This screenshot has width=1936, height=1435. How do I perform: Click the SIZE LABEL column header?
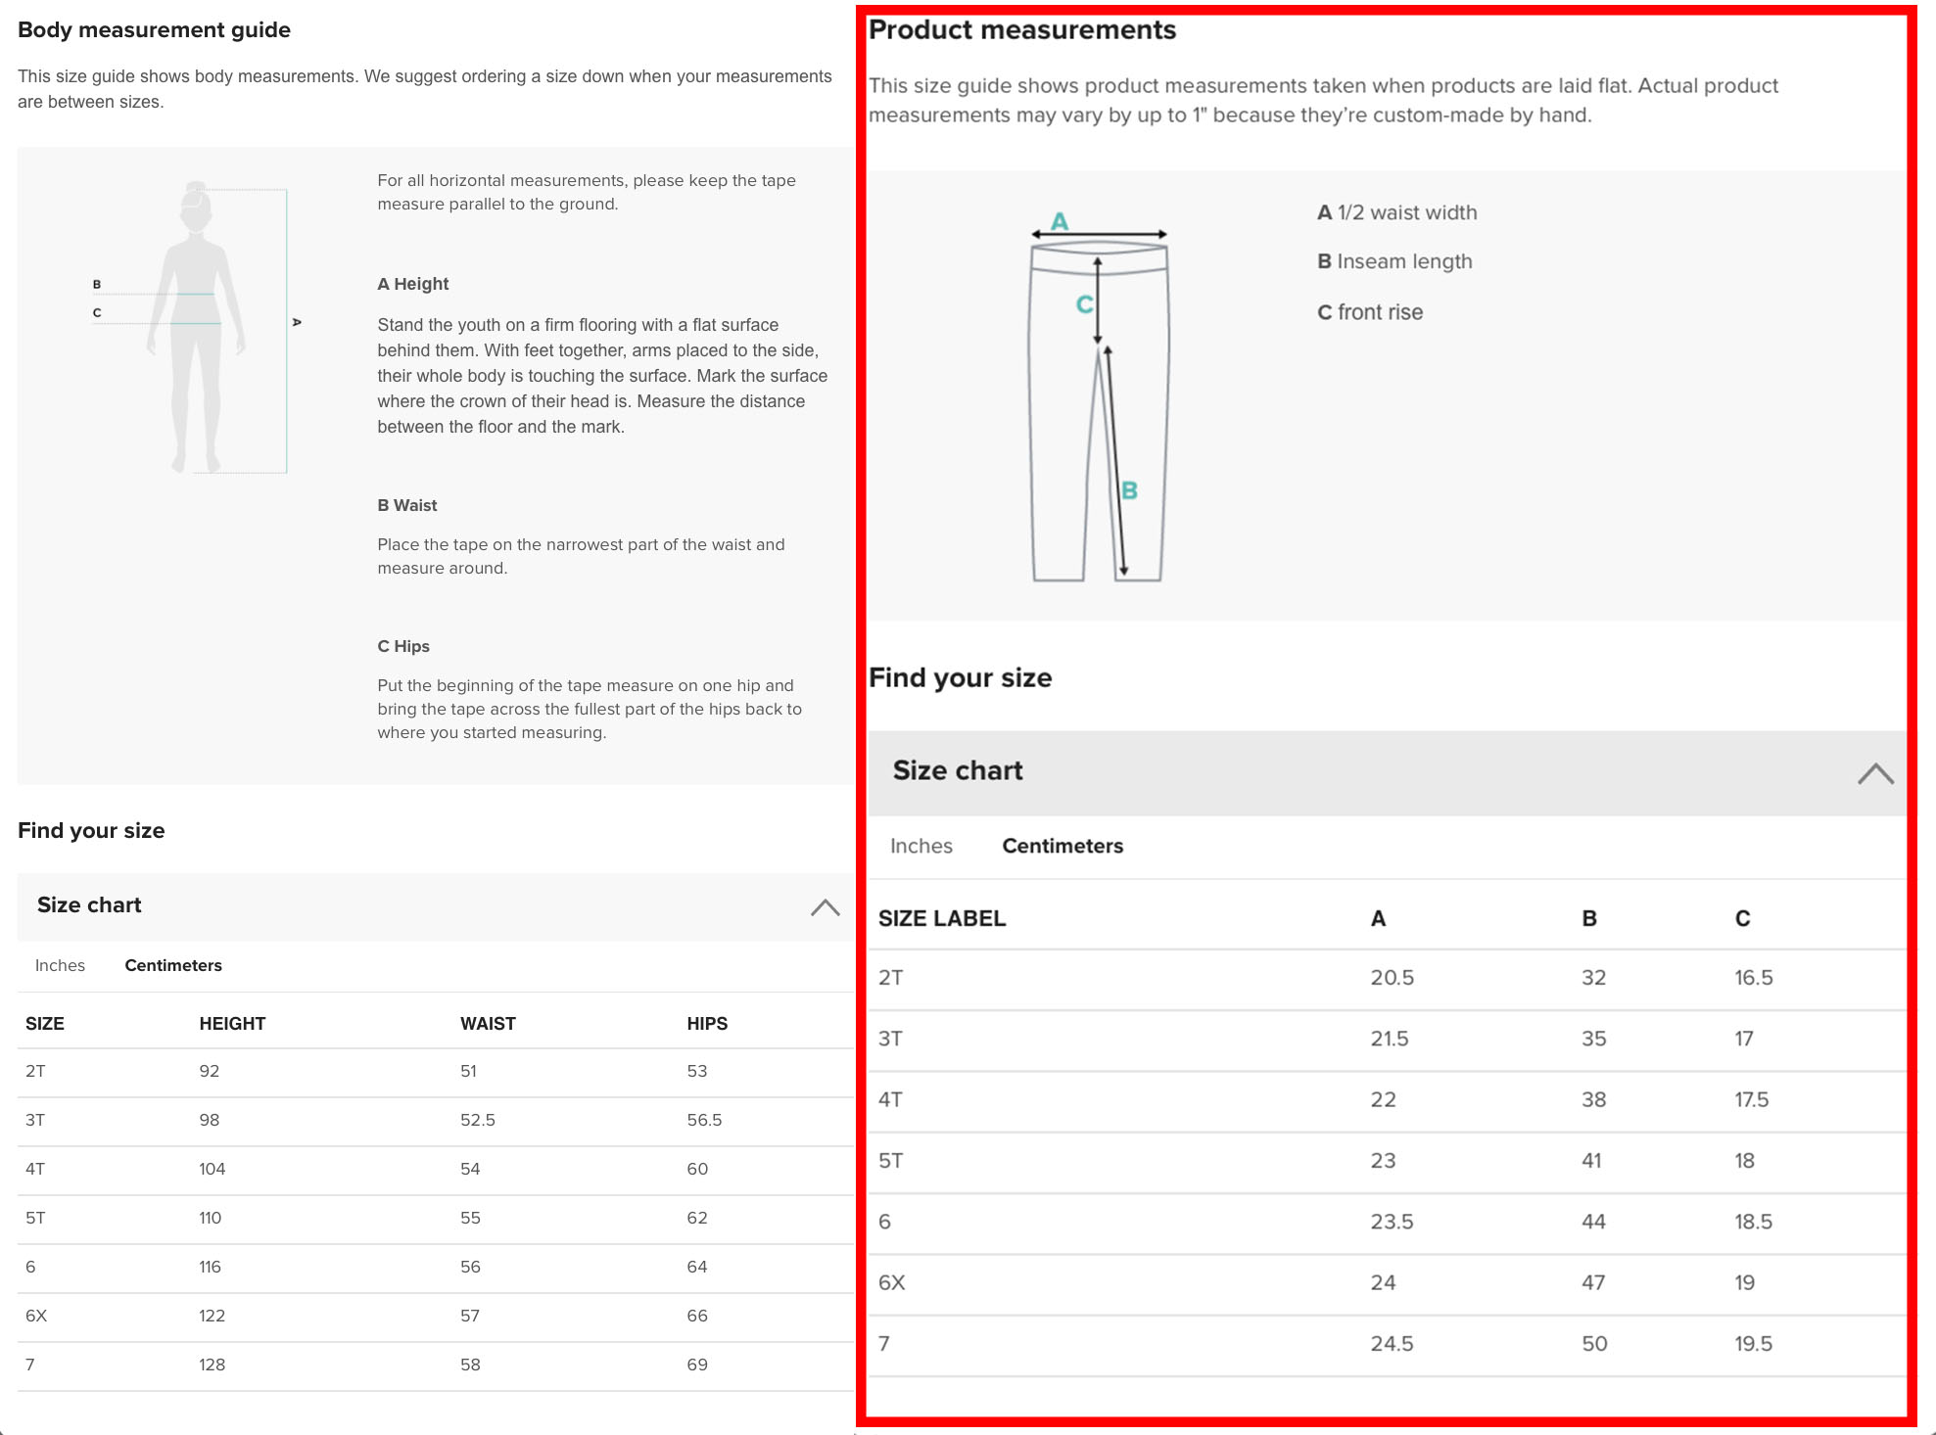tap(941, 919)
